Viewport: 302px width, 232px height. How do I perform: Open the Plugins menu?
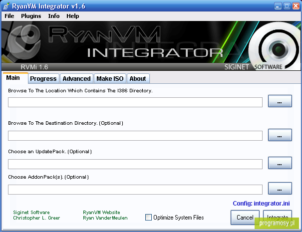pyautogui.click(x=31, y=16)
